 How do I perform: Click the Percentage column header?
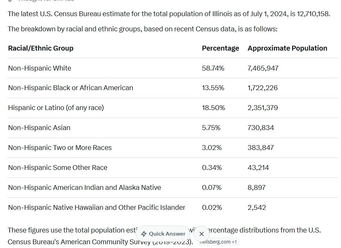coord(220,48)
